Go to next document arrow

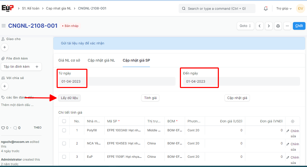click(x=269, y=26)
